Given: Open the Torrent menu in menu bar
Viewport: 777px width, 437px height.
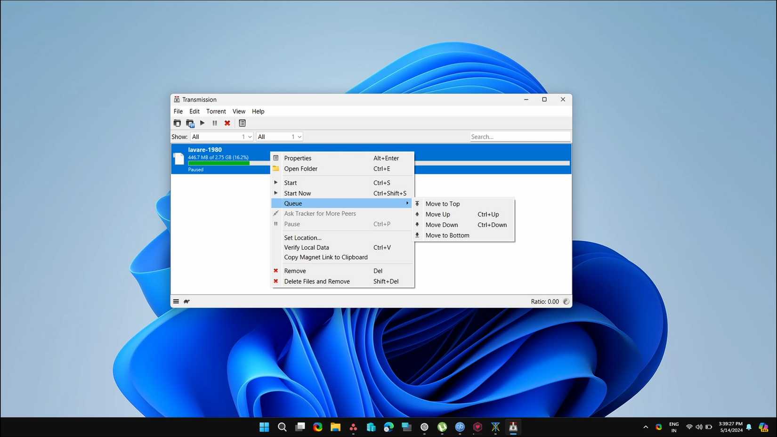Looking at the screenshot, I should [216, 112].
